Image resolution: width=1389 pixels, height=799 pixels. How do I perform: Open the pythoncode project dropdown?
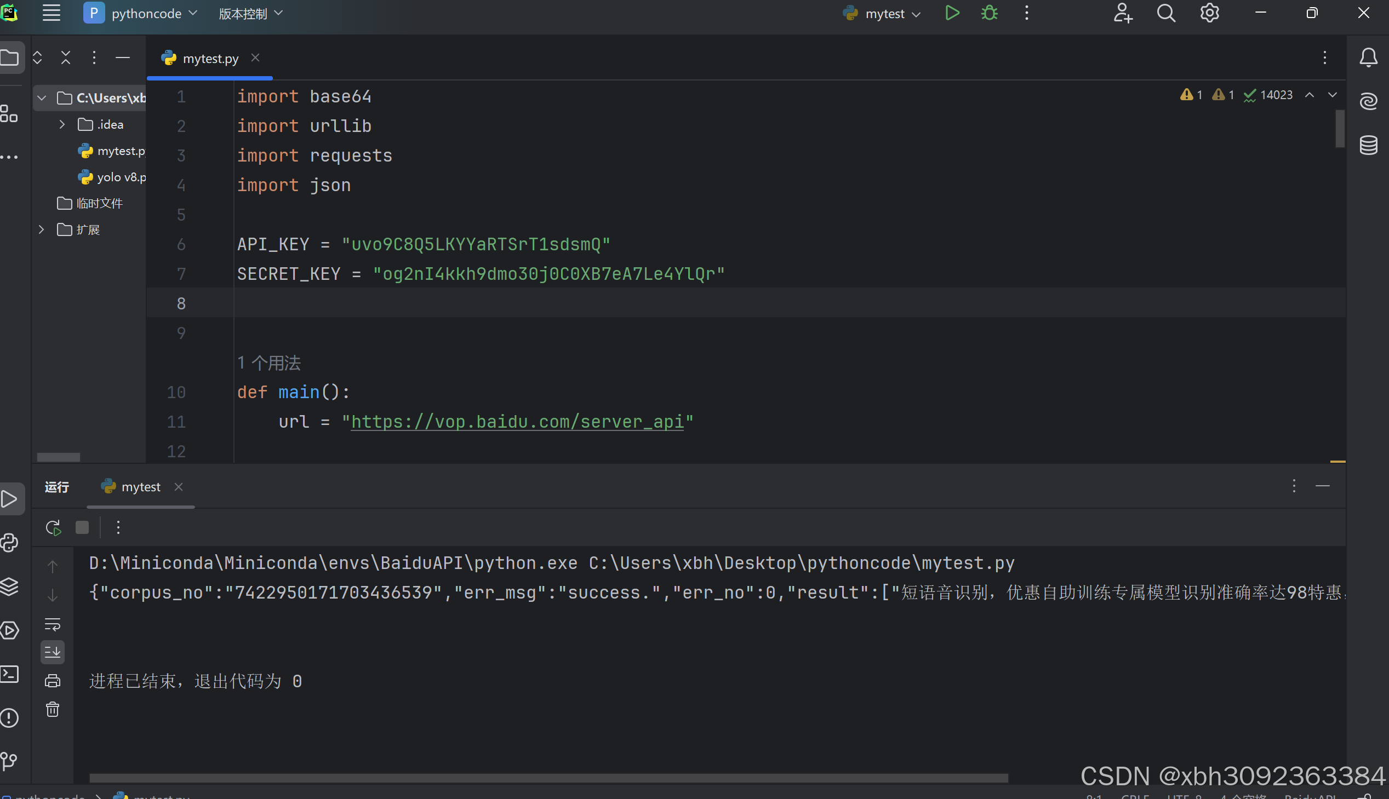click(x=141, y=13)
